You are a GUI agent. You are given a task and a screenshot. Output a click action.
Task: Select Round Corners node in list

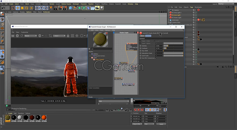tap(100, 56)
